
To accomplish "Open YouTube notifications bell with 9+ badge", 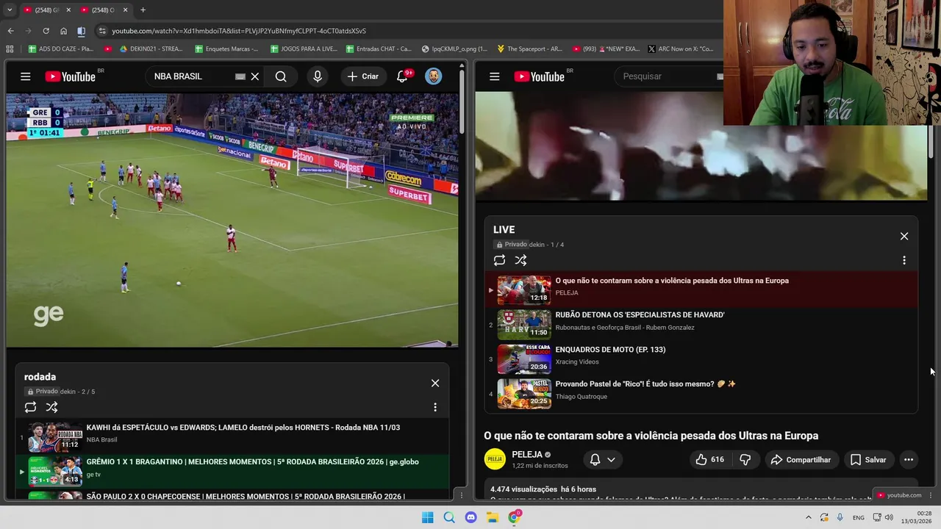I will click(402, 76).
